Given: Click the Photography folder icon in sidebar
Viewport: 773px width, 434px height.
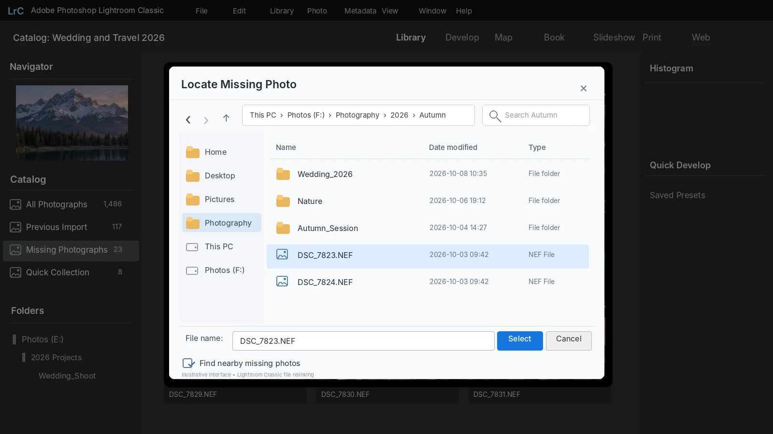Looking at the screenshot, I should coord(193,223).
